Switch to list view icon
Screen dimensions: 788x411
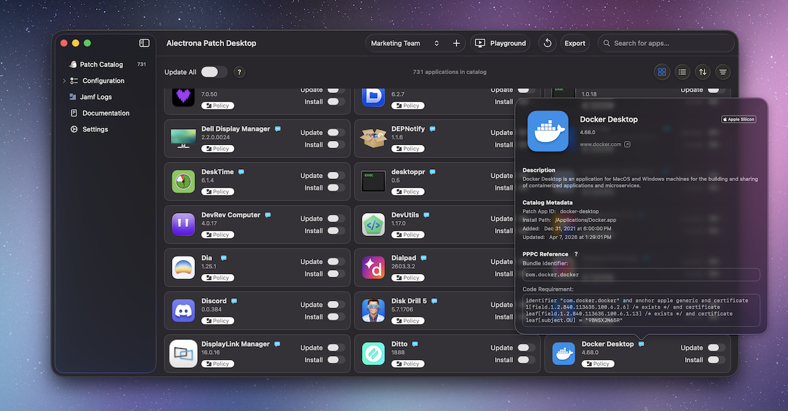(x=682, y=72)
